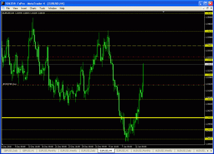
Task: Click the chart shift triangle marker at top
Action: (x=164, y=12)
